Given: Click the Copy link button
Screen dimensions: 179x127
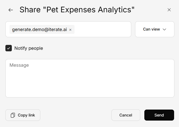Looking at the screenshot, I should (x=23, y=115).
